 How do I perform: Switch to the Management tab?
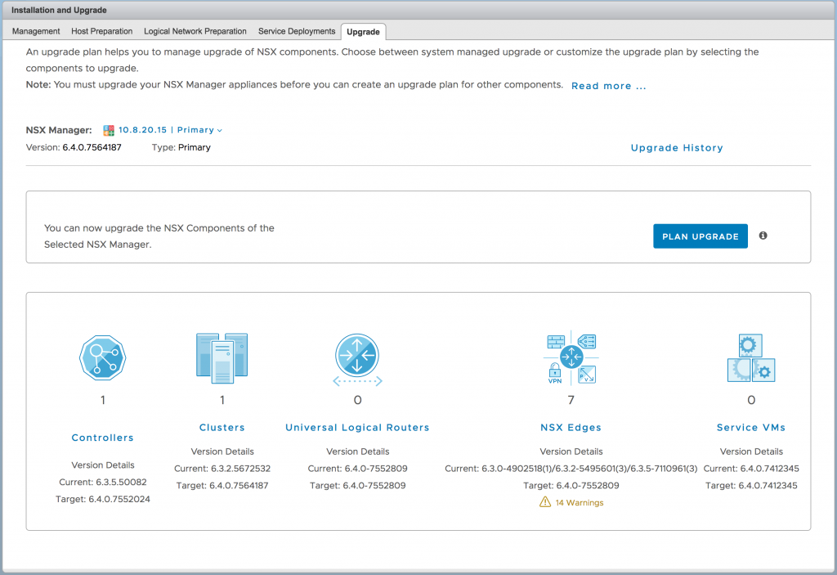click(x=36, y=31)
